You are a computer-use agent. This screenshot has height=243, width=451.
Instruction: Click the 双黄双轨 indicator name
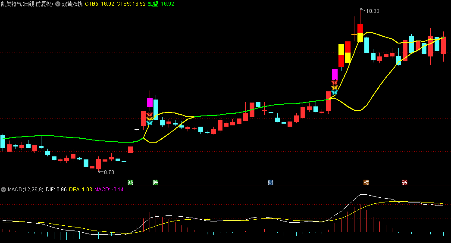click(x=72, y=4)
